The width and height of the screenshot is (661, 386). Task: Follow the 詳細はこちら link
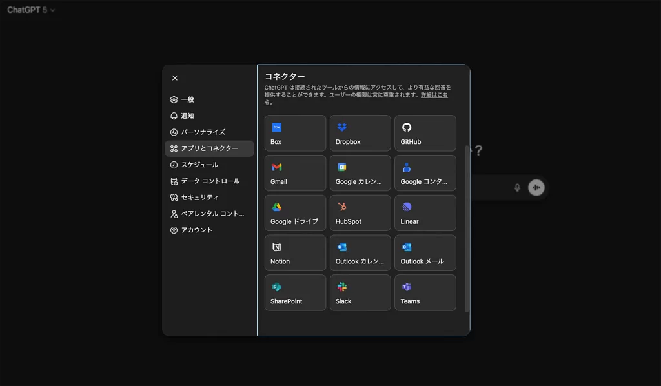pos(434,95)
